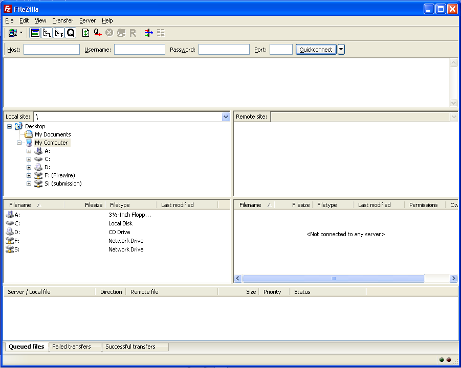Image resolution: width=461 pixels, height=368 pixels.
Task: Collapse the Desktop tree node
Action: point(9,126)
